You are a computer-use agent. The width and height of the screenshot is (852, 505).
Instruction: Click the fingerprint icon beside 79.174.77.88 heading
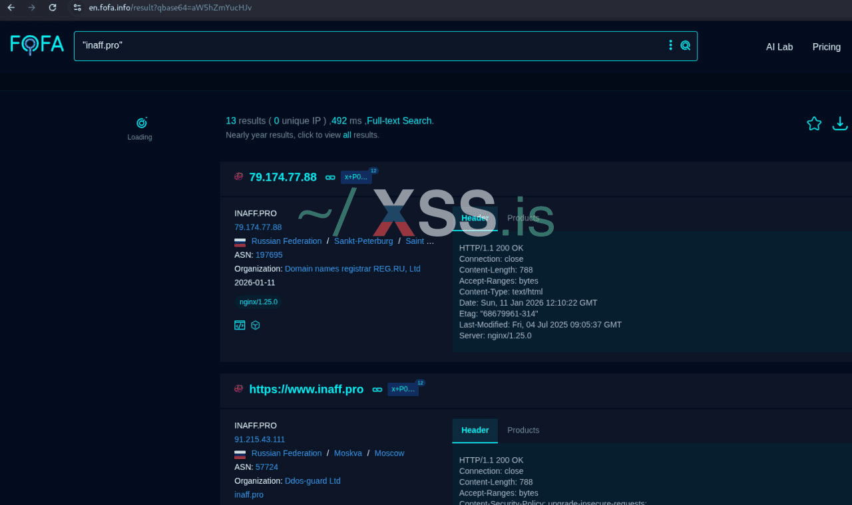coord(239,177)
